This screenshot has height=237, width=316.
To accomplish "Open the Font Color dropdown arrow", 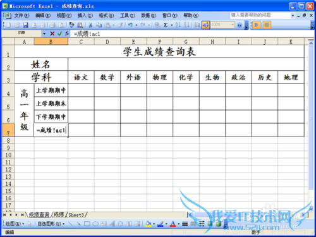I will (179, 224).
